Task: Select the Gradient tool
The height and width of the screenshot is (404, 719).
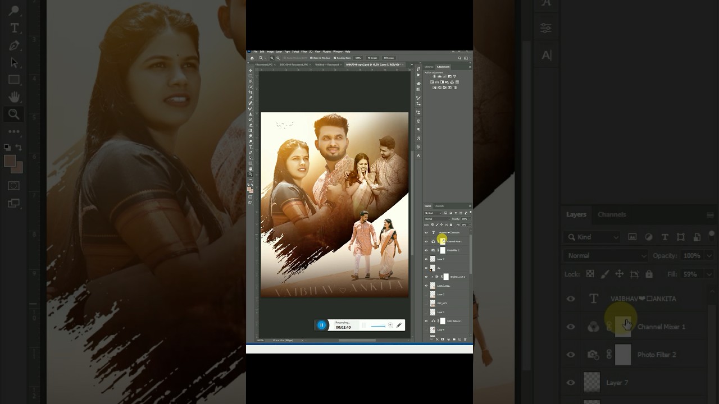Action: point(251,130)
